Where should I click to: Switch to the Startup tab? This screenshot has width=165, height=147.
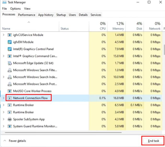[61, 15]
